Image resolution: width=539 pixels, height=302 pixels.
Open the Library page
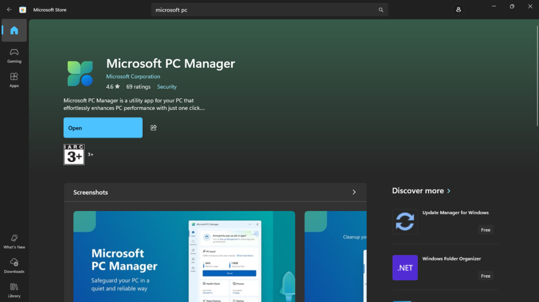click(x=14, y=290)
